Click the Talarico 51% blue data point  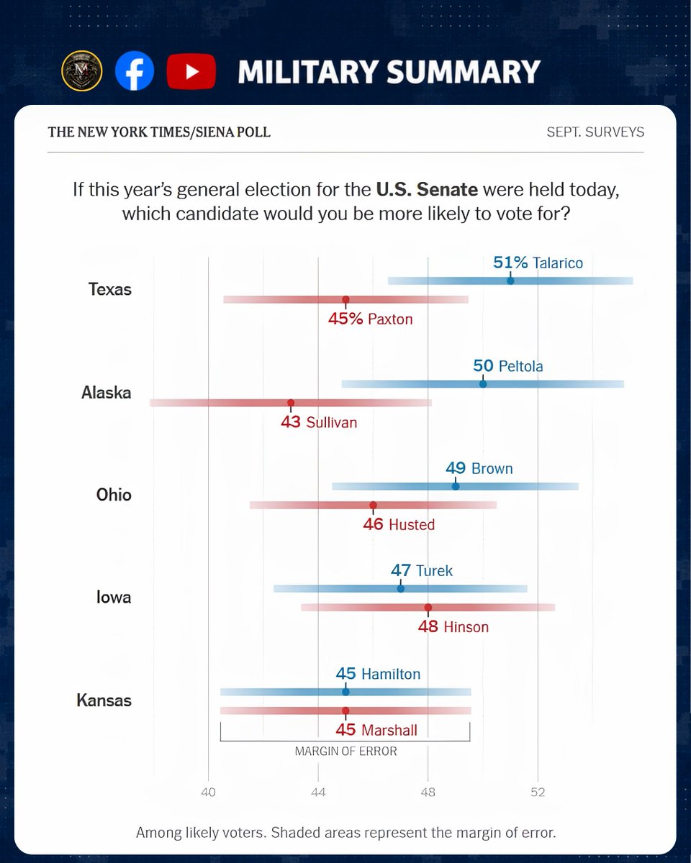tap(510, 280)
